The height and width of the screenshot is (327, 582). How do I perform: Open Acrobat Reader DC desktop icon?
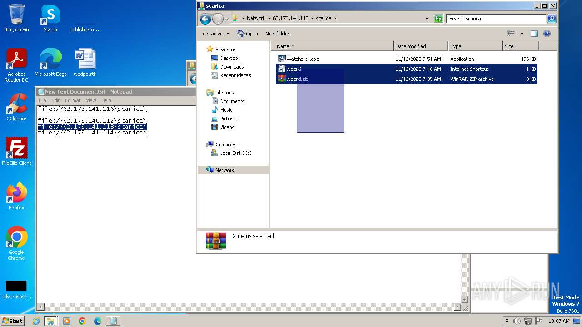point(16,65)
